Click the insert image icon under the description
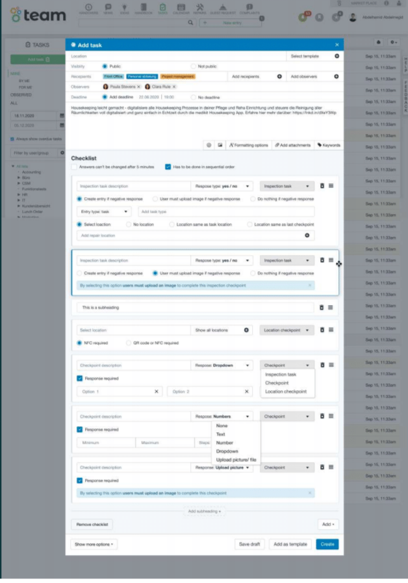The image size is (408, 583). (x=220, y=145)
